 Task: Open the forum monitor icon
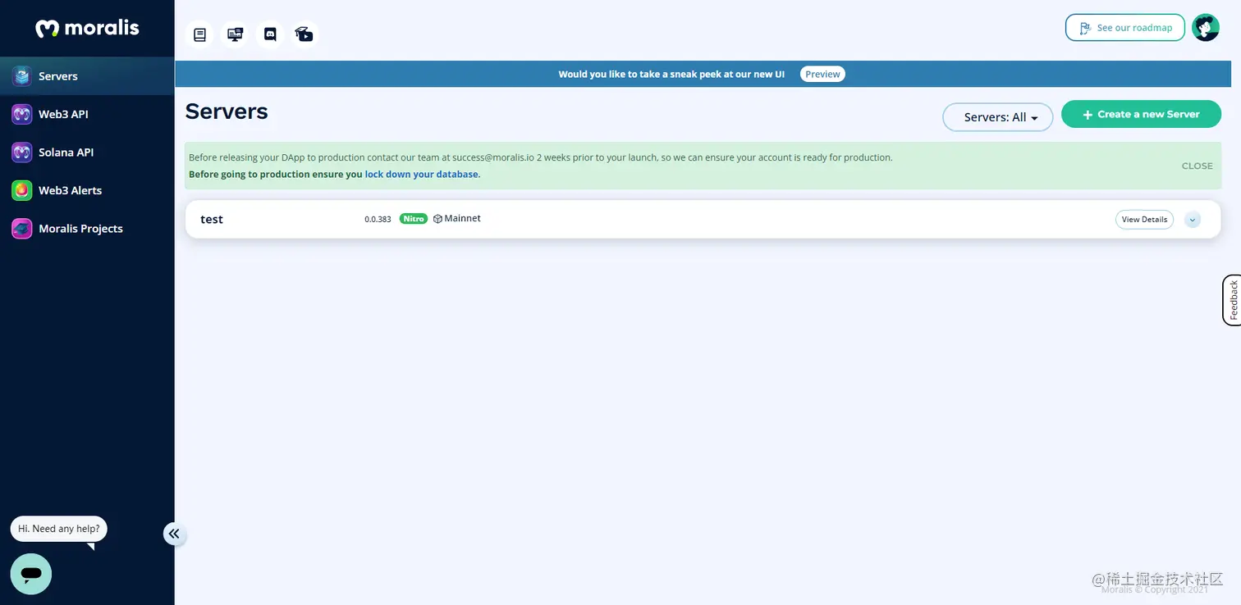236,34
